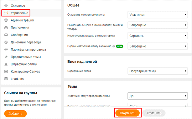Image resolution: width=192 pixels, height=119 pixels.
Task: Click the Ссылки на группы heading
Action: (x=21, y=93)
